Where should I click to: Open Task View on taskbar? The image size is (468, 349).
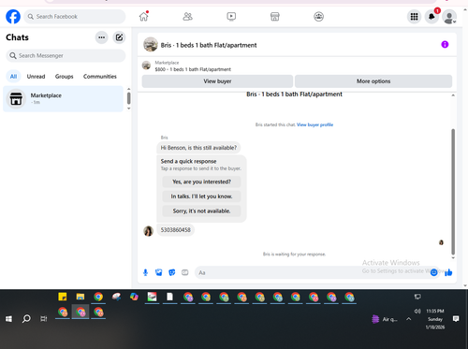(x=44, y=319)
